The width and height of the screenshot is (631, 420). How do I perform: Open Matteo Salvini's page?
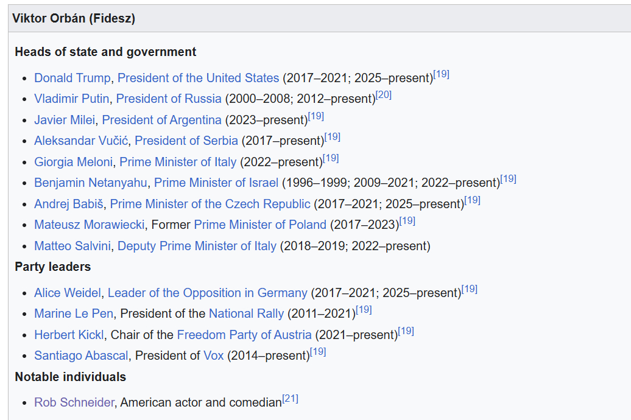[x=72, y=246]
